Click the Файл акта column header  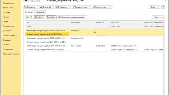click(x=125, y=22)
